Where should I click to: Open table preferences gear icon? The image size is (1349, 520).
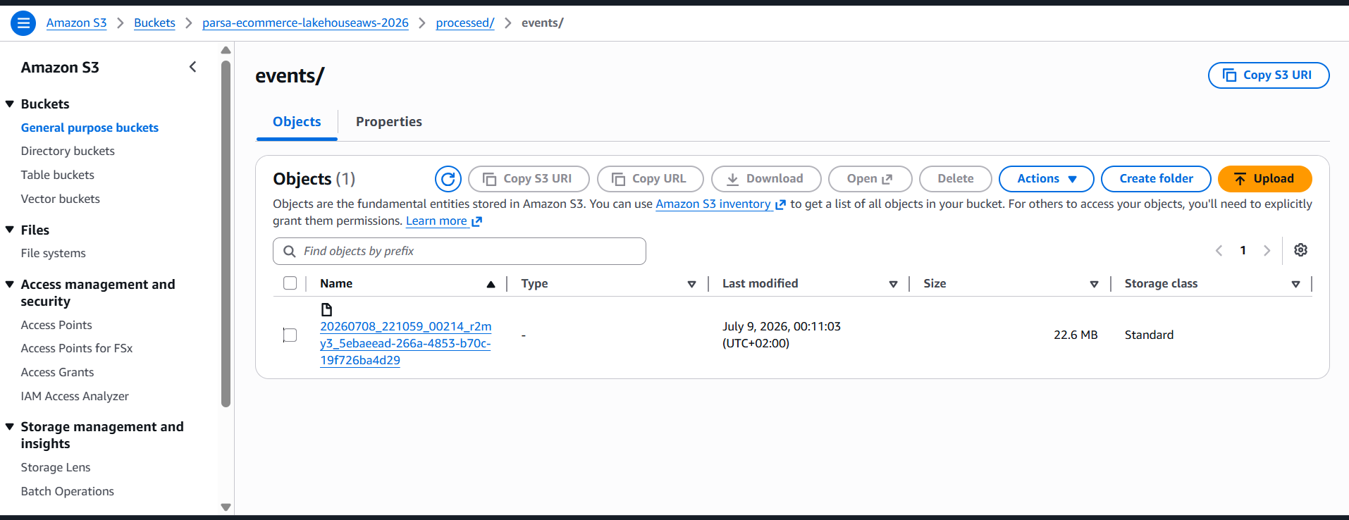(1300, 250)
